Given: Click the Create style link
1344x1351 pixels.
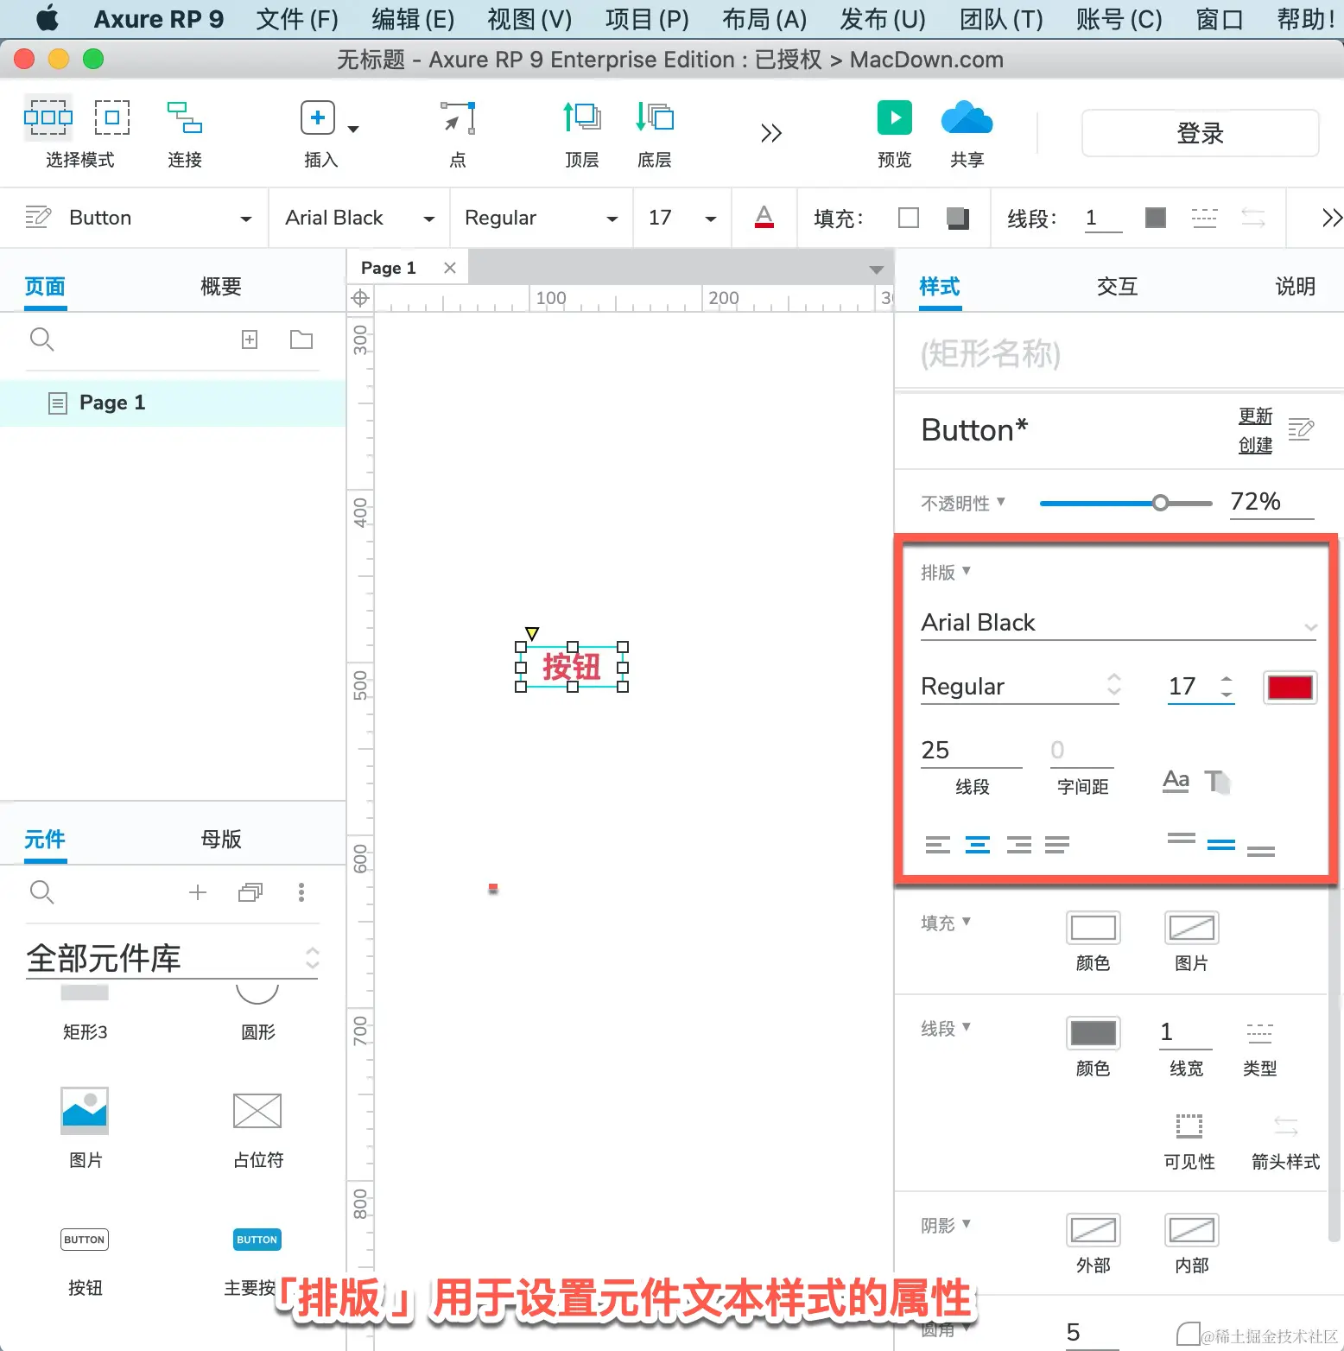Looking at the screenshot, I should point(1255,445).
